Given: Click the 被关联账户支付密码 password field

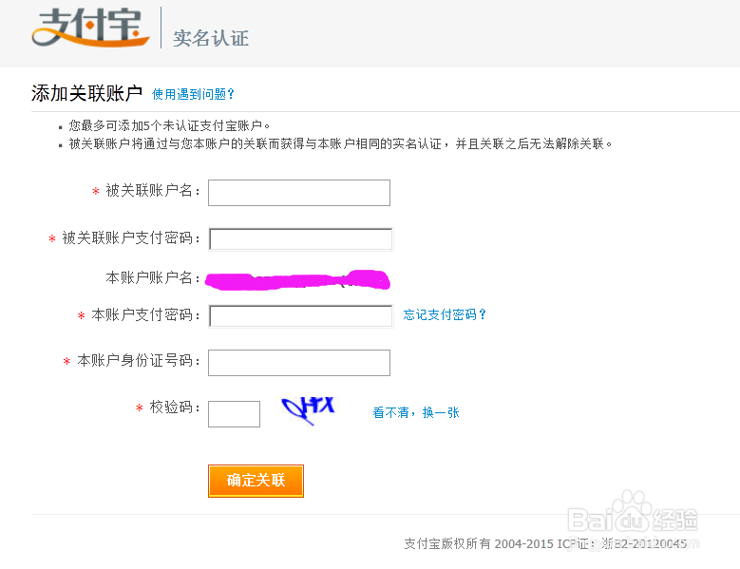Looking at the screenshot, I should (300, 239).
